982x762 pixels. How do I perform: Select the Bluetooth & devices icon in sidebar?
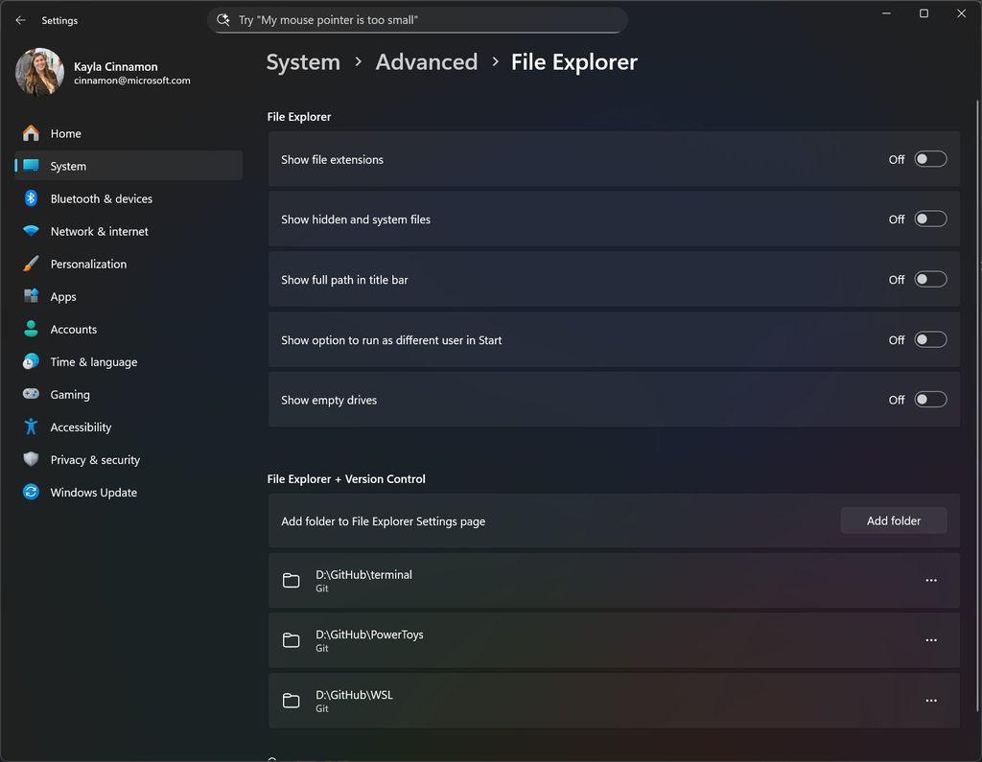click(x=31, y=198)
